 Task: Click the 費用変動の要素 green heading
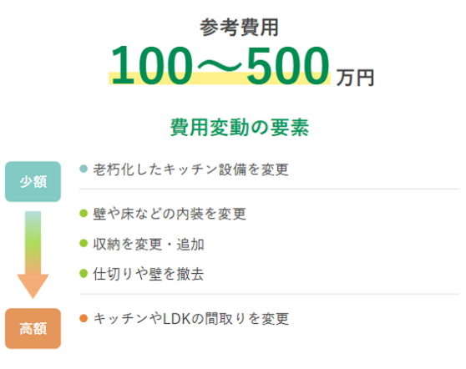point(240,128)
